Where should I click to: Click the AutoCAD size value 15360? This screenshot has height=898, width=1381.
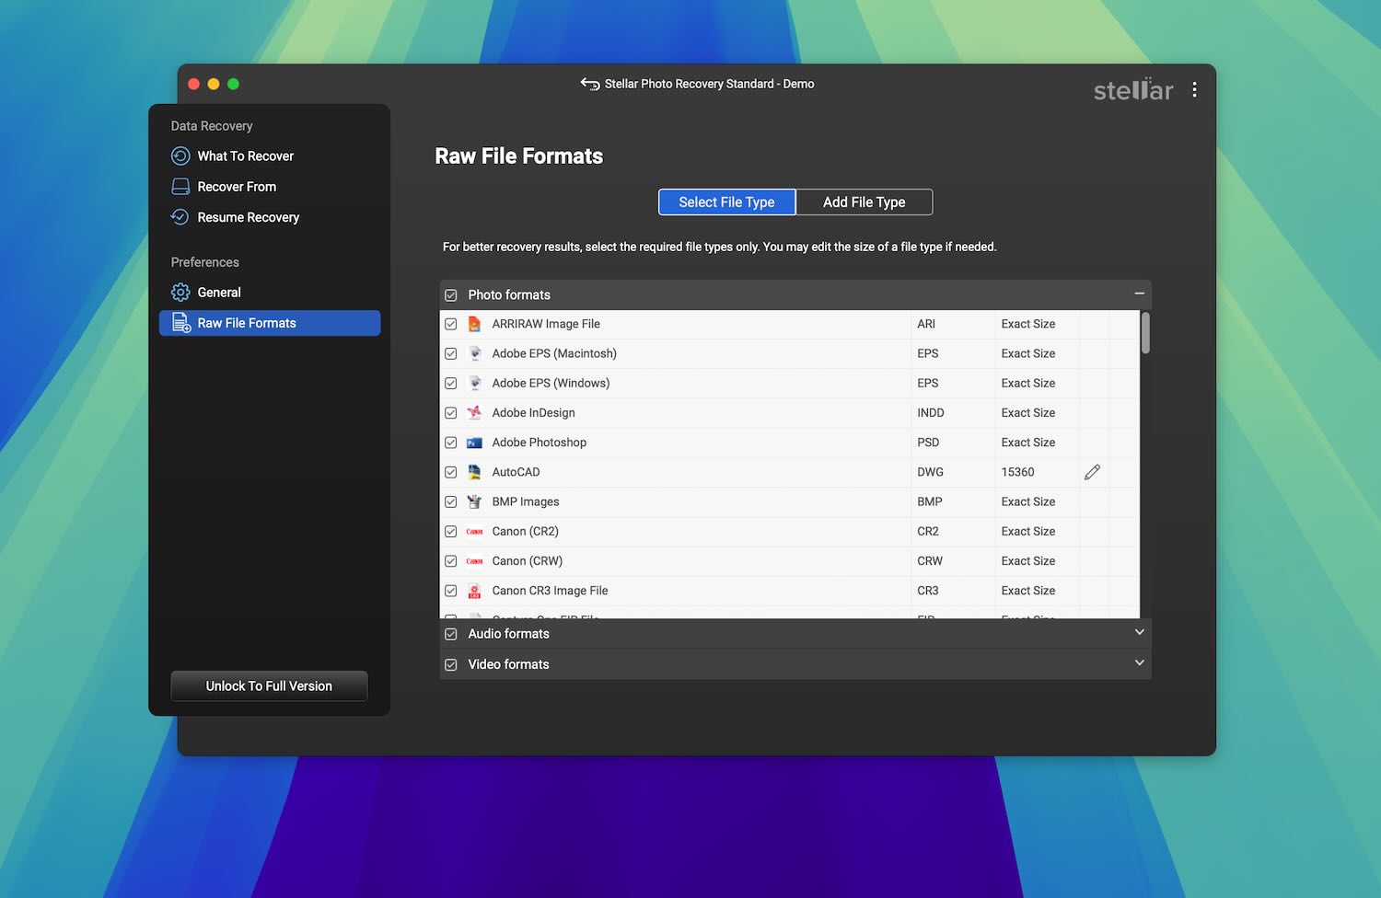(x=1017, y=472)
